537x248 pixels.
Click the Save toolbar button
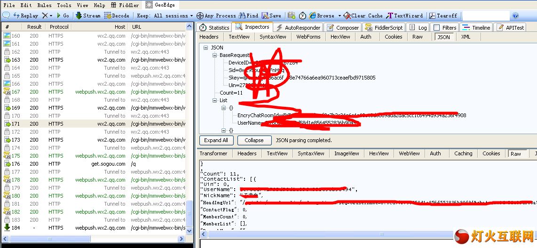tap(271, 16)
